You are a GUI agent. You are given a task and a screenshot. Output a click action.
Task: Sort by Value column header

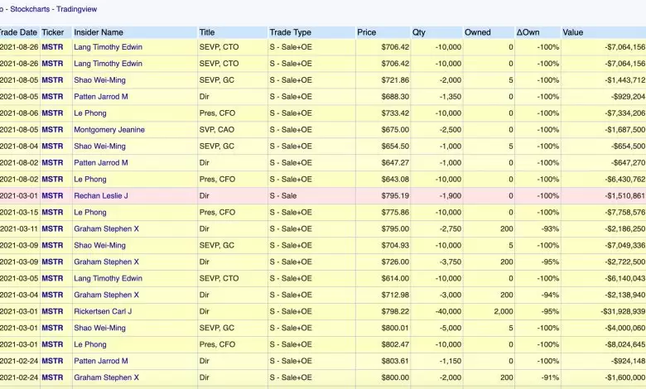point(573,32)
